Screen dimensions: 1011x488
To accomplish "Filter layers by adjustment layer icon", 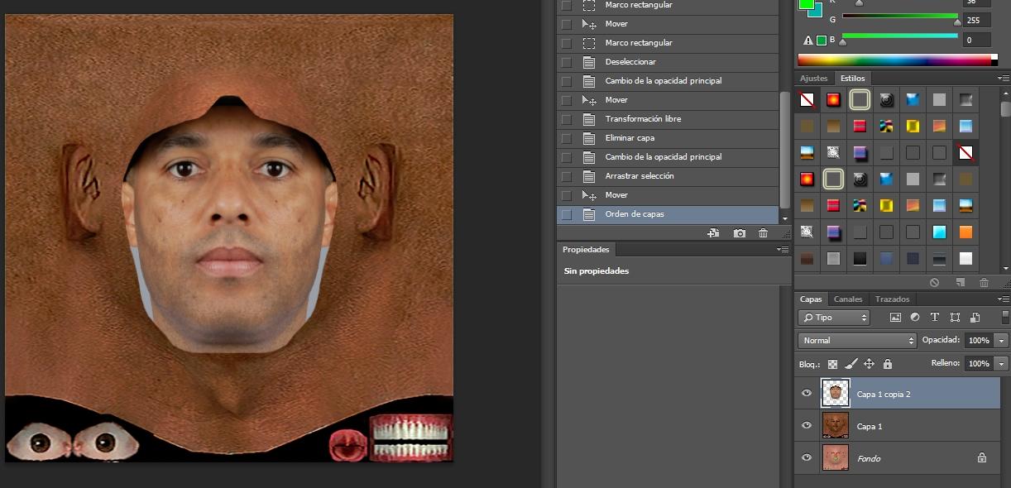I will [915, 318].
